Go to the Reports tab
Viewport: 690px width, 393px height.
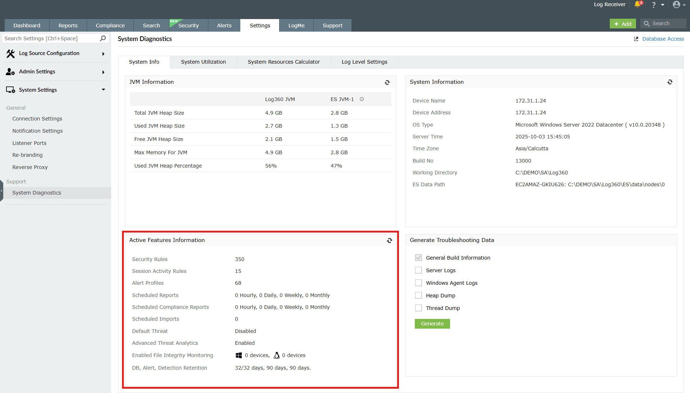68,26
